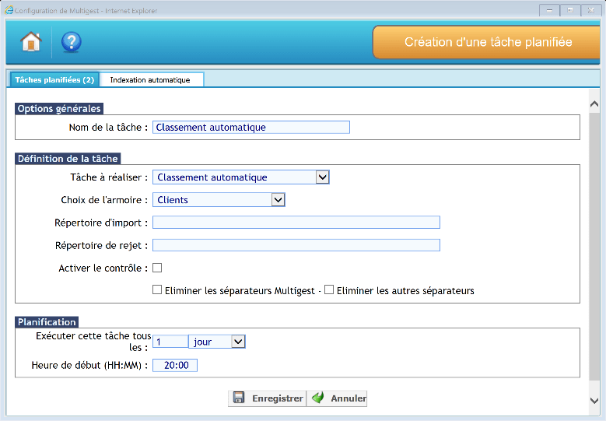606x421 pixels.
Task: Check 'Eliminer les séparateurs Multigest' box
Action: (x=157, y=290)
